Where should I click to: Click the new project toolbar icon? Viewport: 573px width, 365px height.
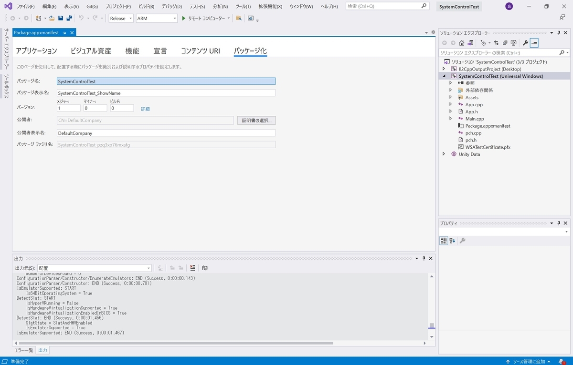point(39,18)
